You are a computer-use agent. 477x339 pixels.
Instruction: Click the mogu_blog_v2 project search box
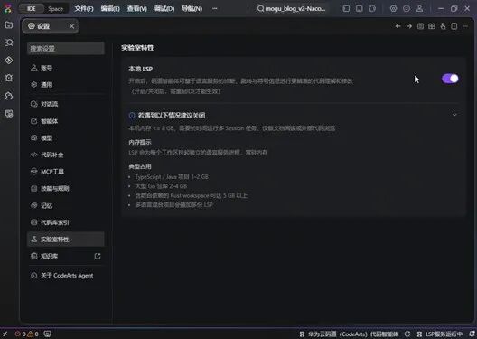click(291, 8)
